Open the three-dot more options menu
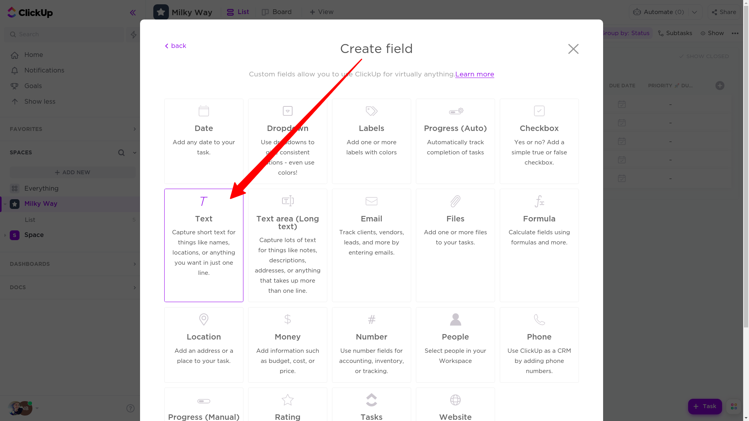 [x=735, y=33]
